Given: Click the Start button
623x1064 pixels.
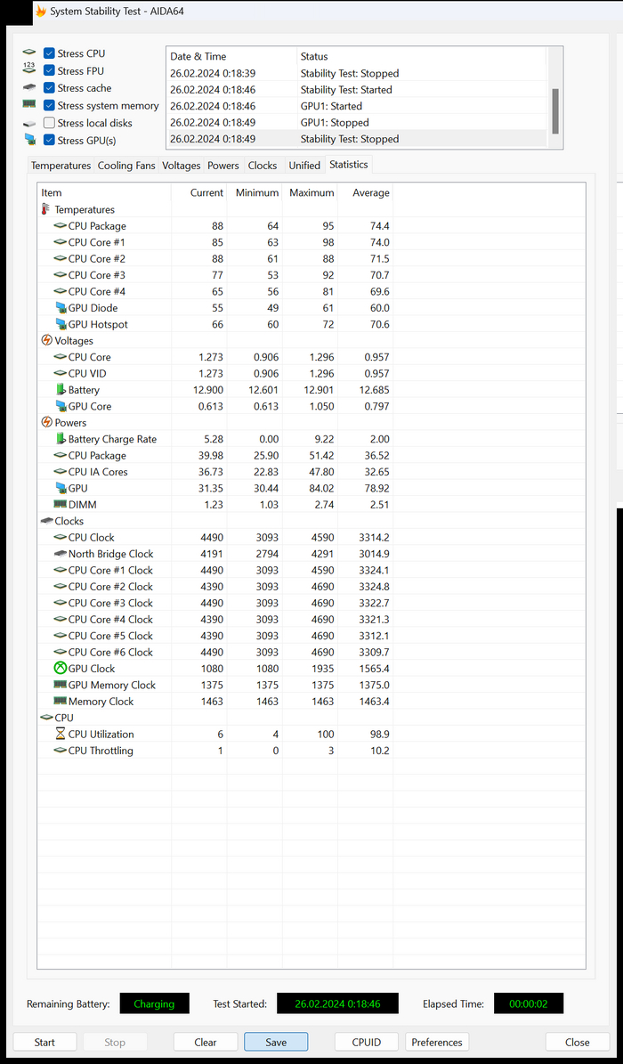Looking at the screenshot, I should click(x=44, y=1043).
